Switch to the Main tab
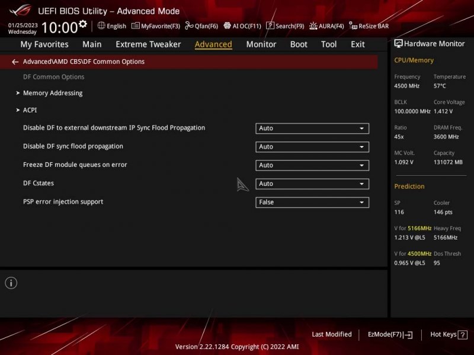474x355 pixels. pos(92,44)
